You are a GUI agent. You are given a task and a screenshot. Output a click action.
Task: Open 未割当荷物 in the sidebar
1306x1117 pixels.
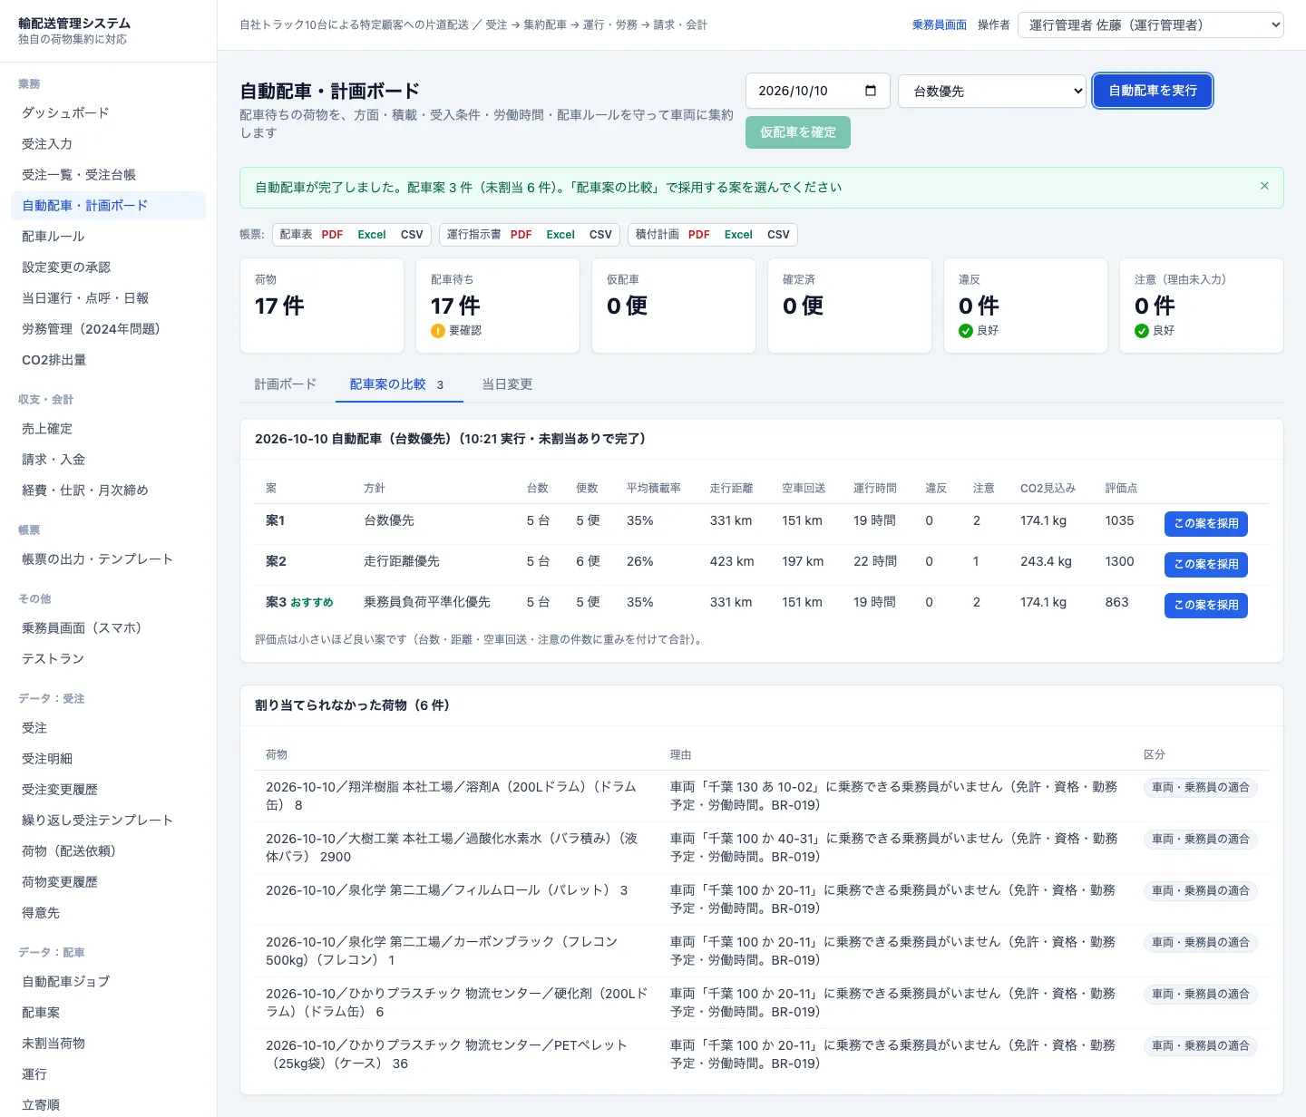coord(109,1044)
